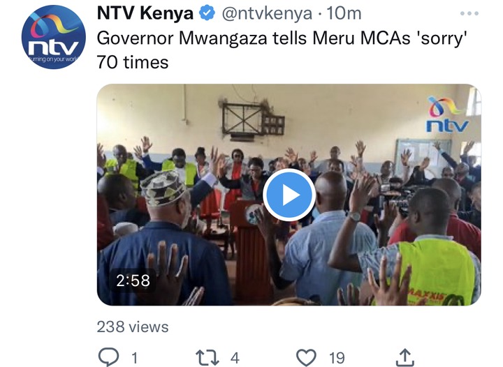
Task: Click the ntv watermark logo in the video
Action: coord(448,114)
